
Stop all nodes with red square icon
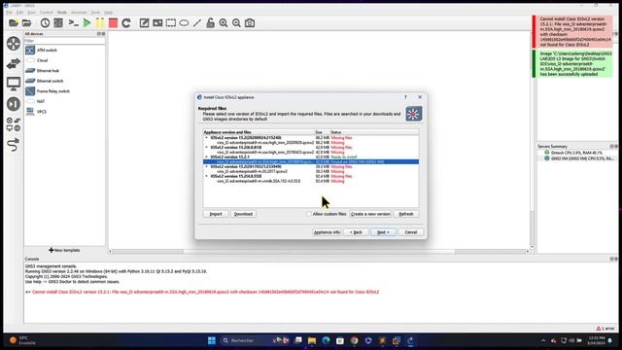[113, 23]
